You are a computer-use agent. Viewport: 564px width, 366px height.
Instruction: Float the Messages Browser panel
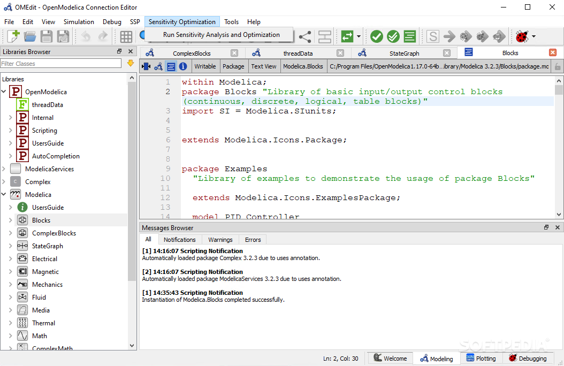pos(546,227)
